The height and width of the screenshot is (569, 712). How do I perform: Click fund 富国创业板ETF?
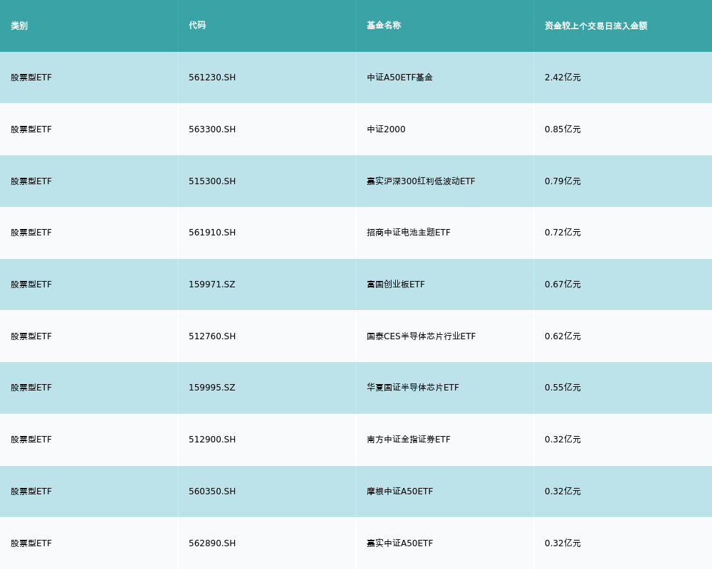coord(396,284)
